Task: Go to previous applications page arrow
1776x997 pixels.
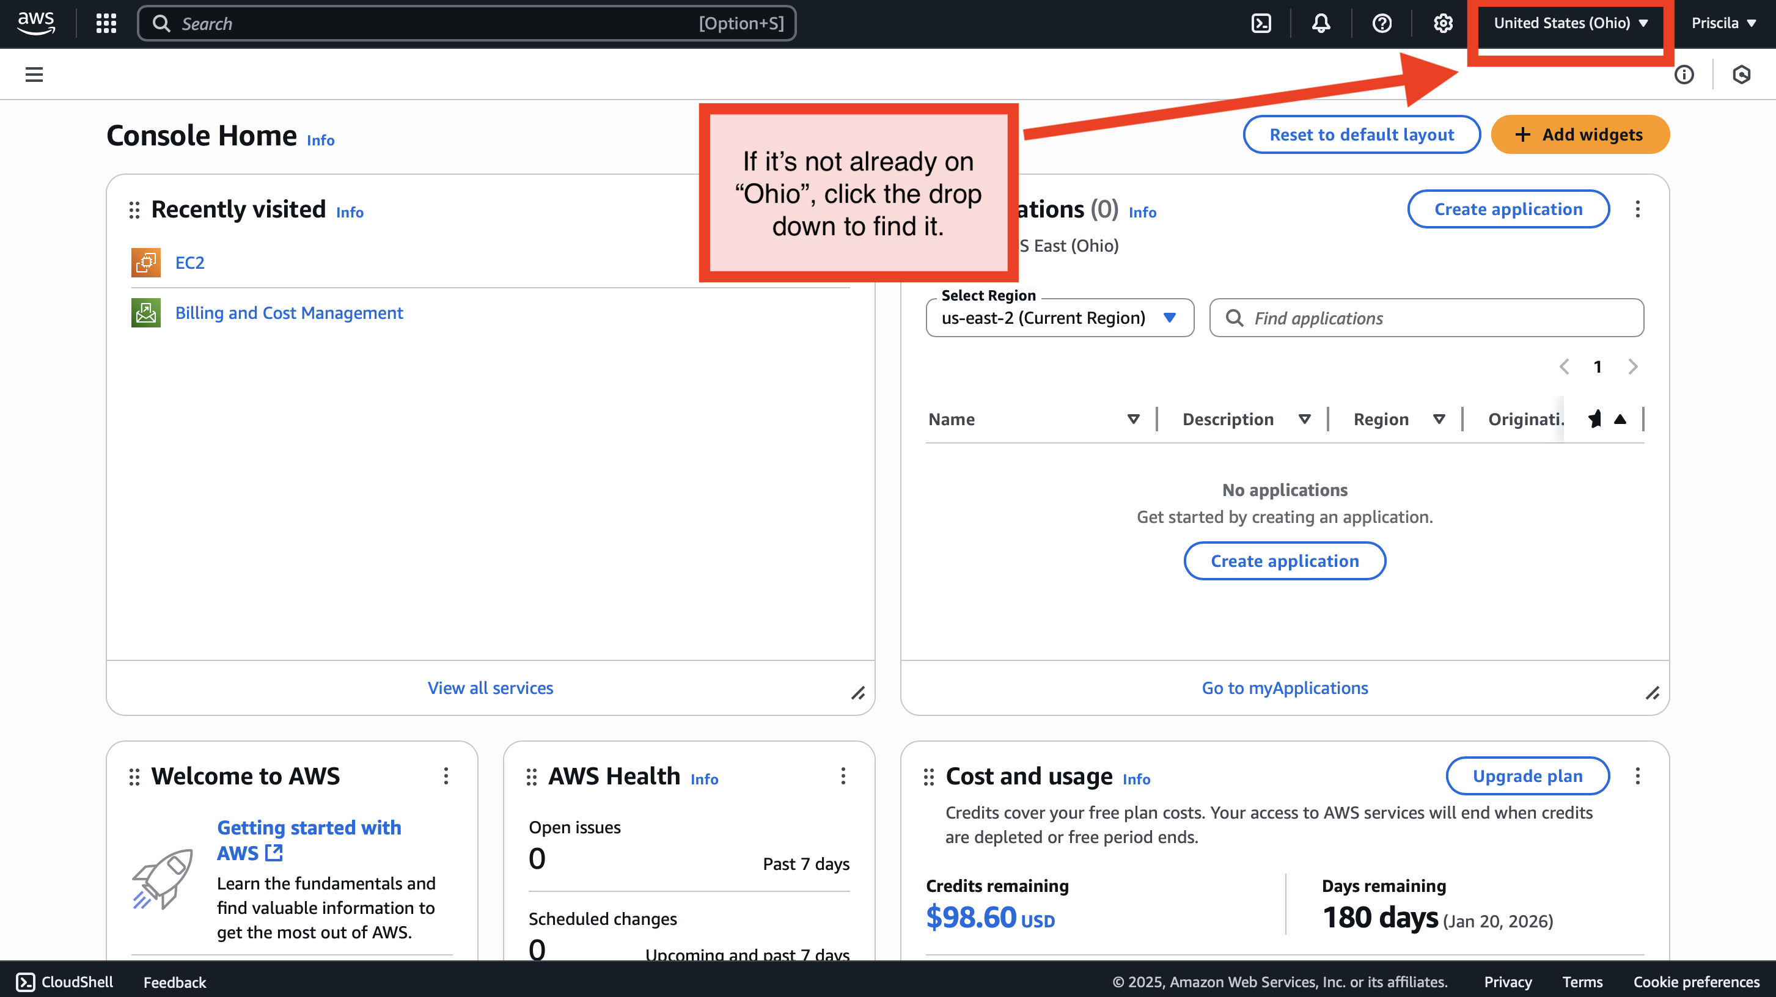Action: click(x=1565, y=367)
